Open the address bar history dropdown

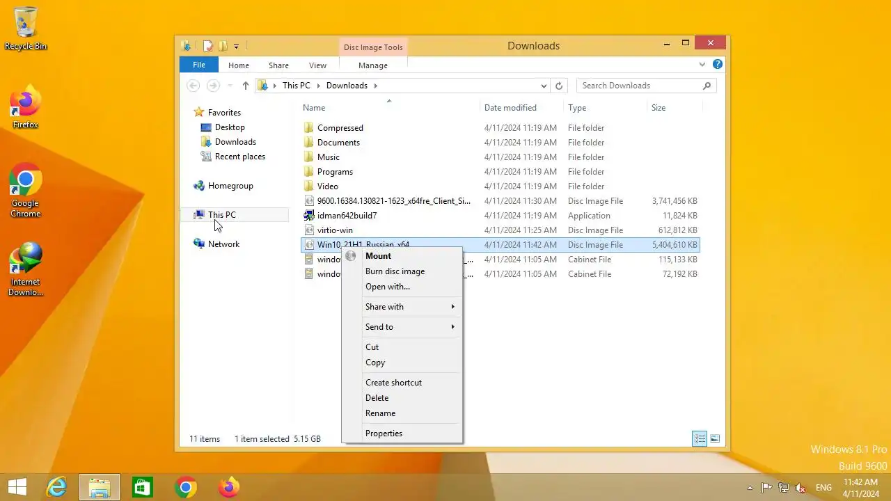(544, 86)
